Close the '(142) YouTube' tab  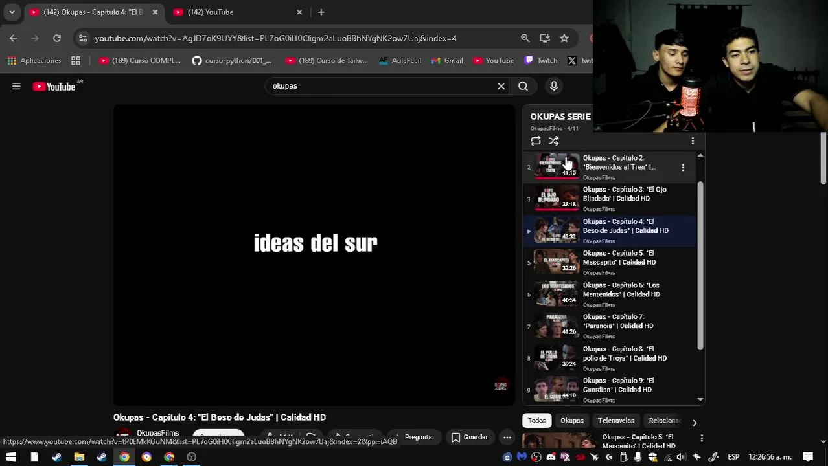[299, 12]
